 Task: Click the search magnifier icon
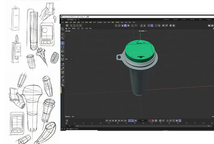click(x=63, y=29)
